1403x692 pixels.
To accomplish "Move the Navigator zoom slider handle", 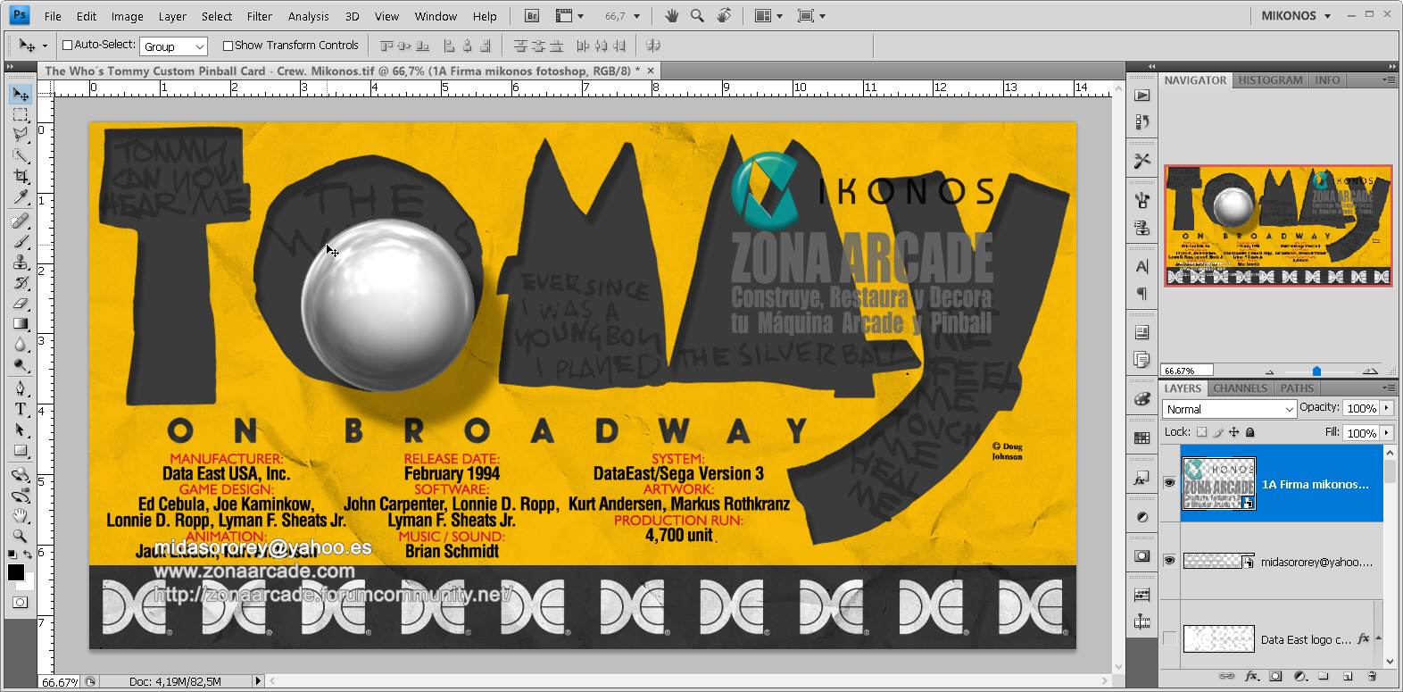I will click(x=1316, y=371).
